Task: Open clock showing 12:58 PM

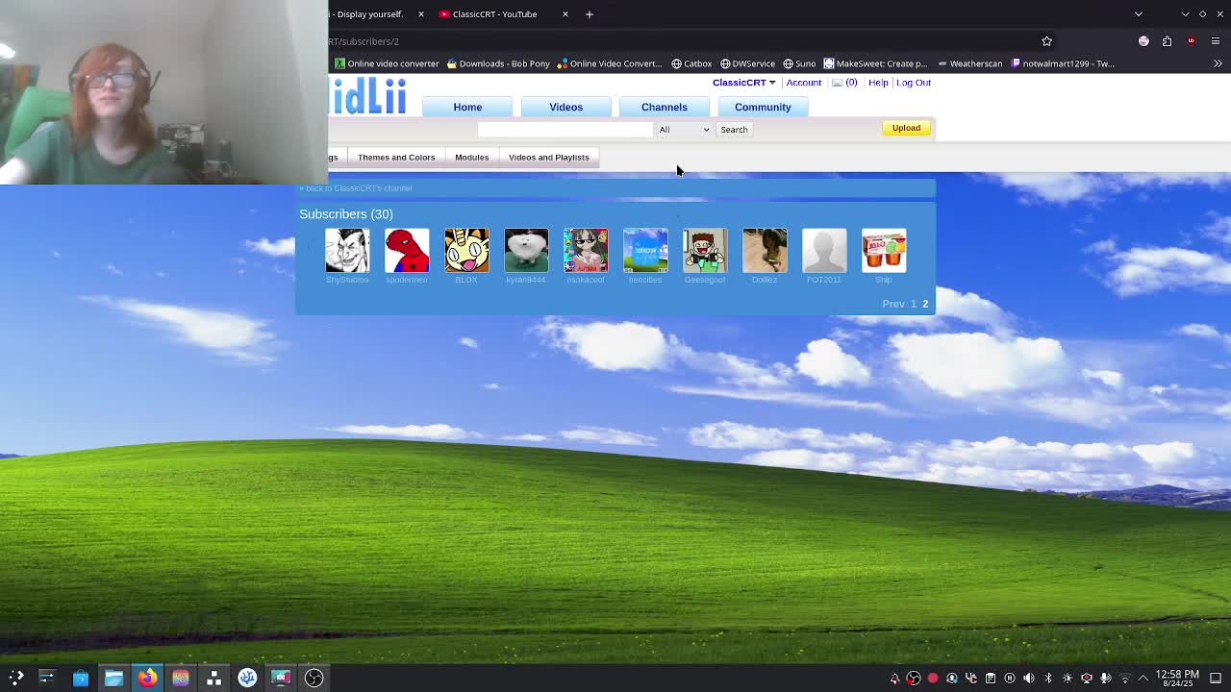Action: click(1177, 679)
